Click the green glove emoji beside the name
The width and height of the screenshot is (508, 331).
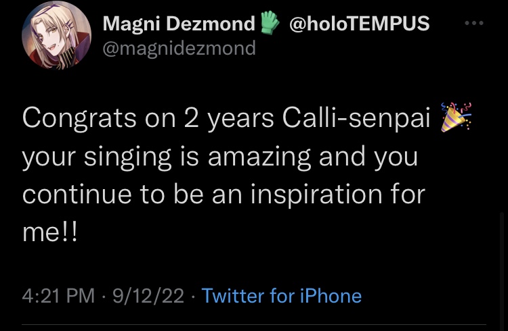[268, 24]
